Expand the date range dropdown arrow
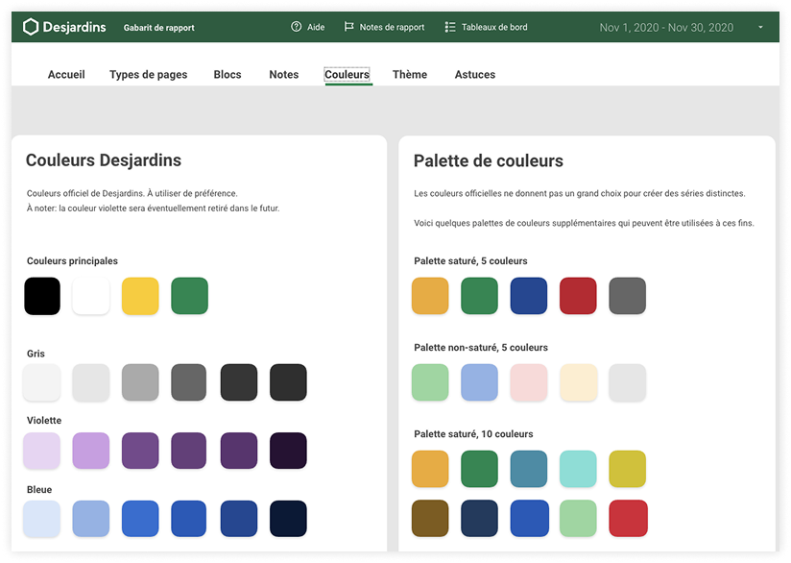Image resolution: width=791 pixels, height=563 pixels. (761, 27)
